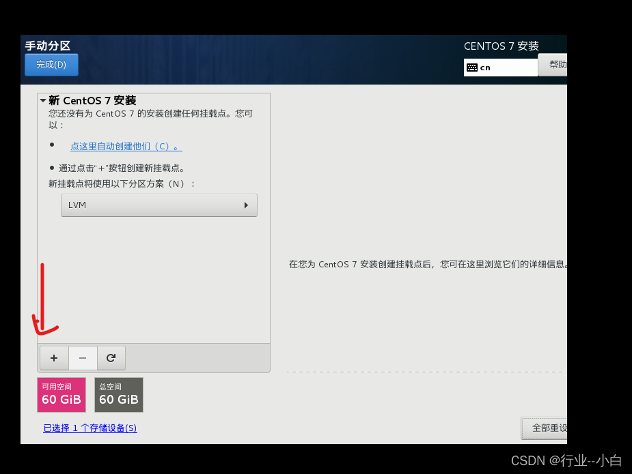Click the pink 可用空间 60 GiB box
Viewport: 632px width, 474px height.
click(61, 395)
